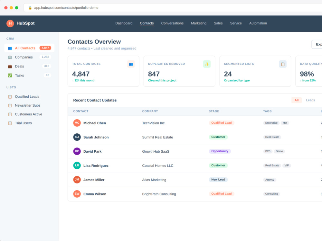The height and width of the screenshot is (241, 322).
Task: Click Sarah Johnson's SJ avatar
Action: (77, 137)
